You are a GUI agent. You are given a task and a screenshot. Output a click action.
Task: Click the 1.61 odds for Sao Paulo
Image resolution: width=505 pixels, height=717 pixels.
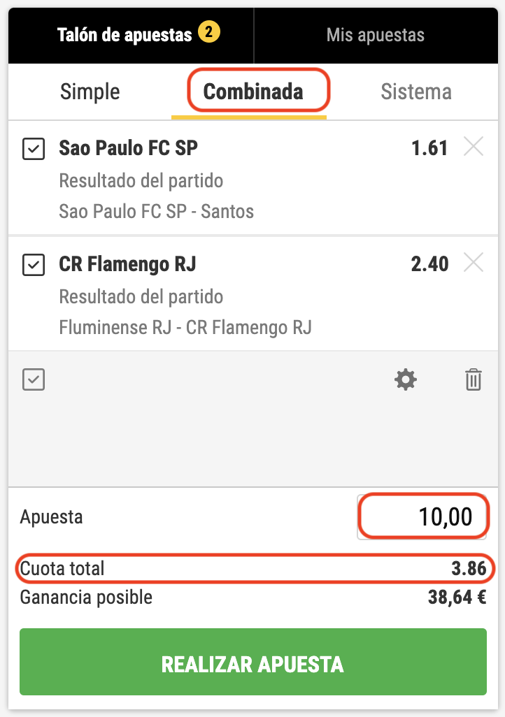pyautogui.click(x=429, y=148)
